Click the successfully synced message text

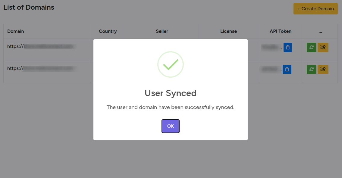click(x=171, y=107)
